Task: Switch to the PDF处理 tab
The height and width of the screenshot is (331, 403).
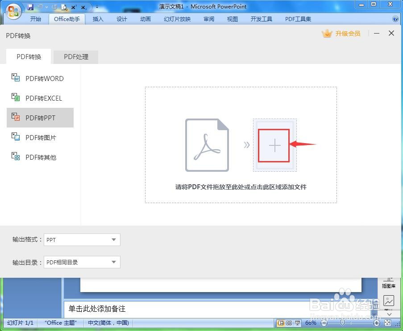Action: tap(75, 57)
